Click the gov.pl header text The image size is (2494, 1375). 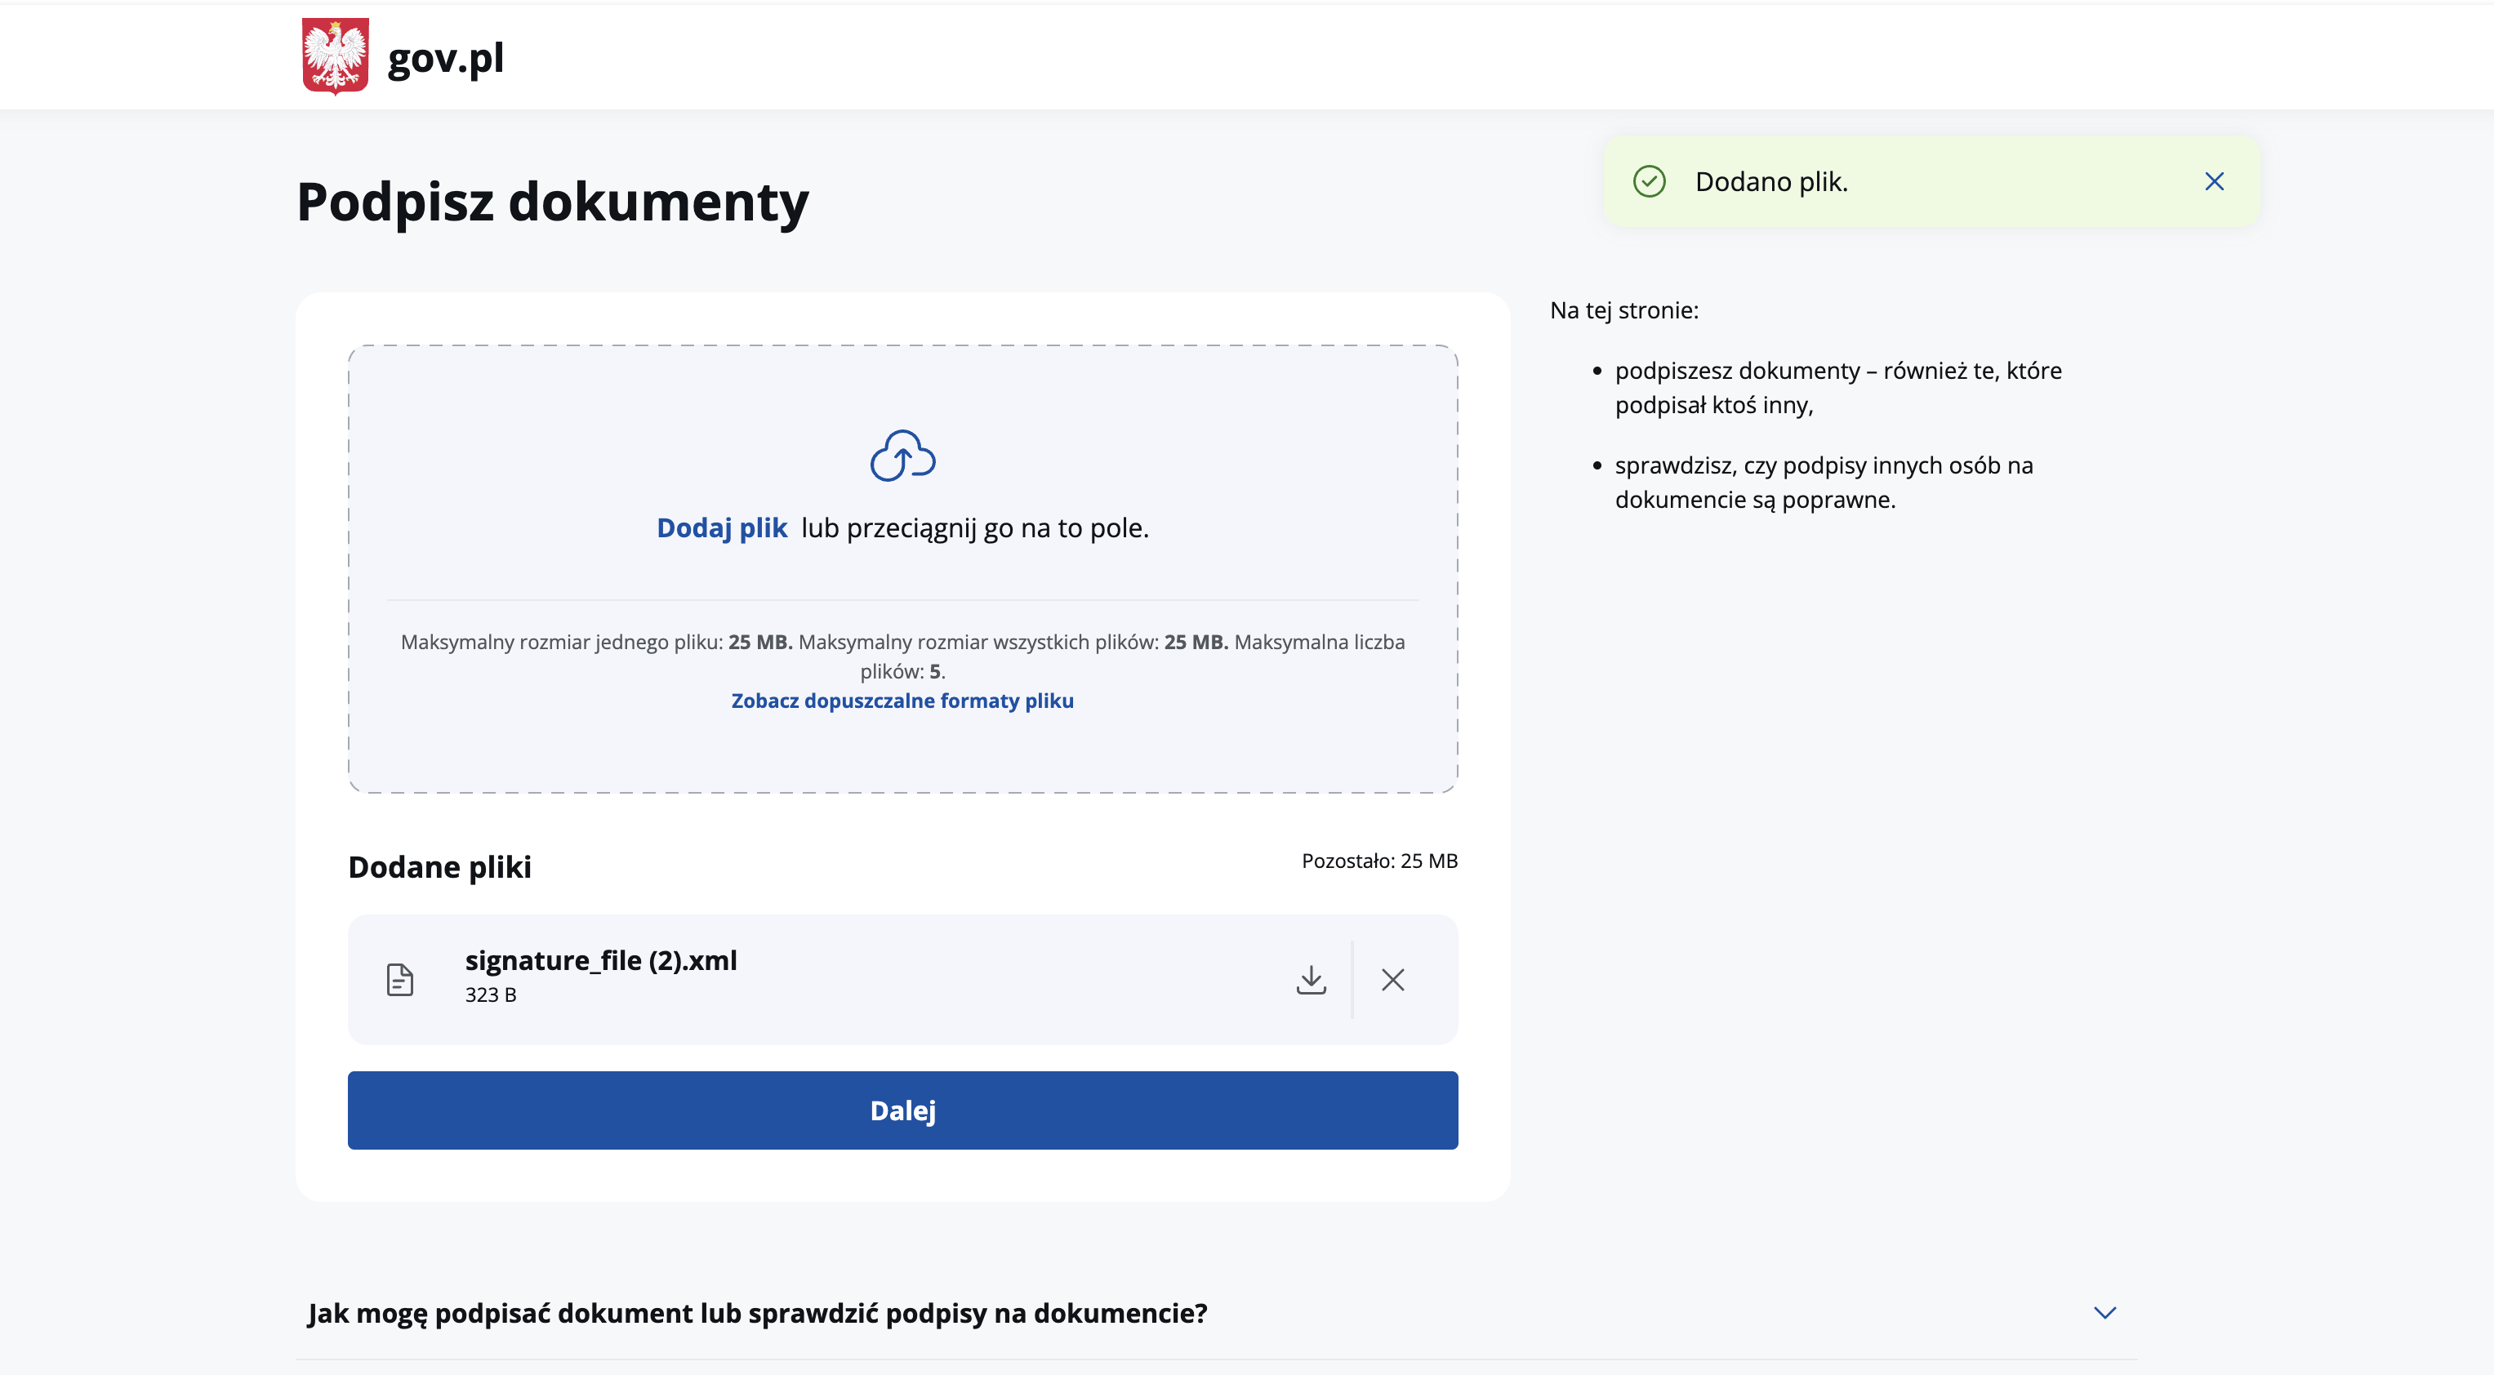(x=445, y=58)
